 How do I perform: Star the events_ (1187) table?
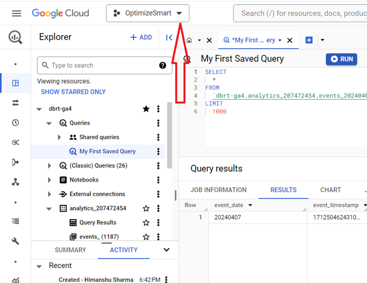[146, 237]
